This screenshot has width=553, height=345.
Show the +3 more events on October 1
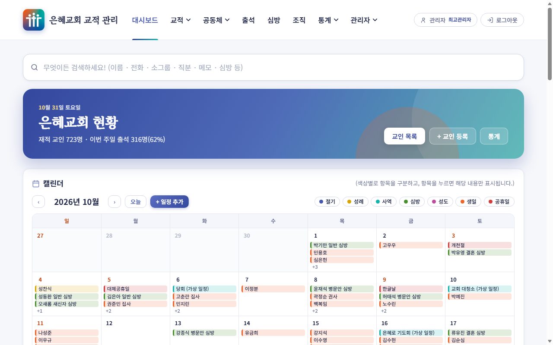click(315, 267)
